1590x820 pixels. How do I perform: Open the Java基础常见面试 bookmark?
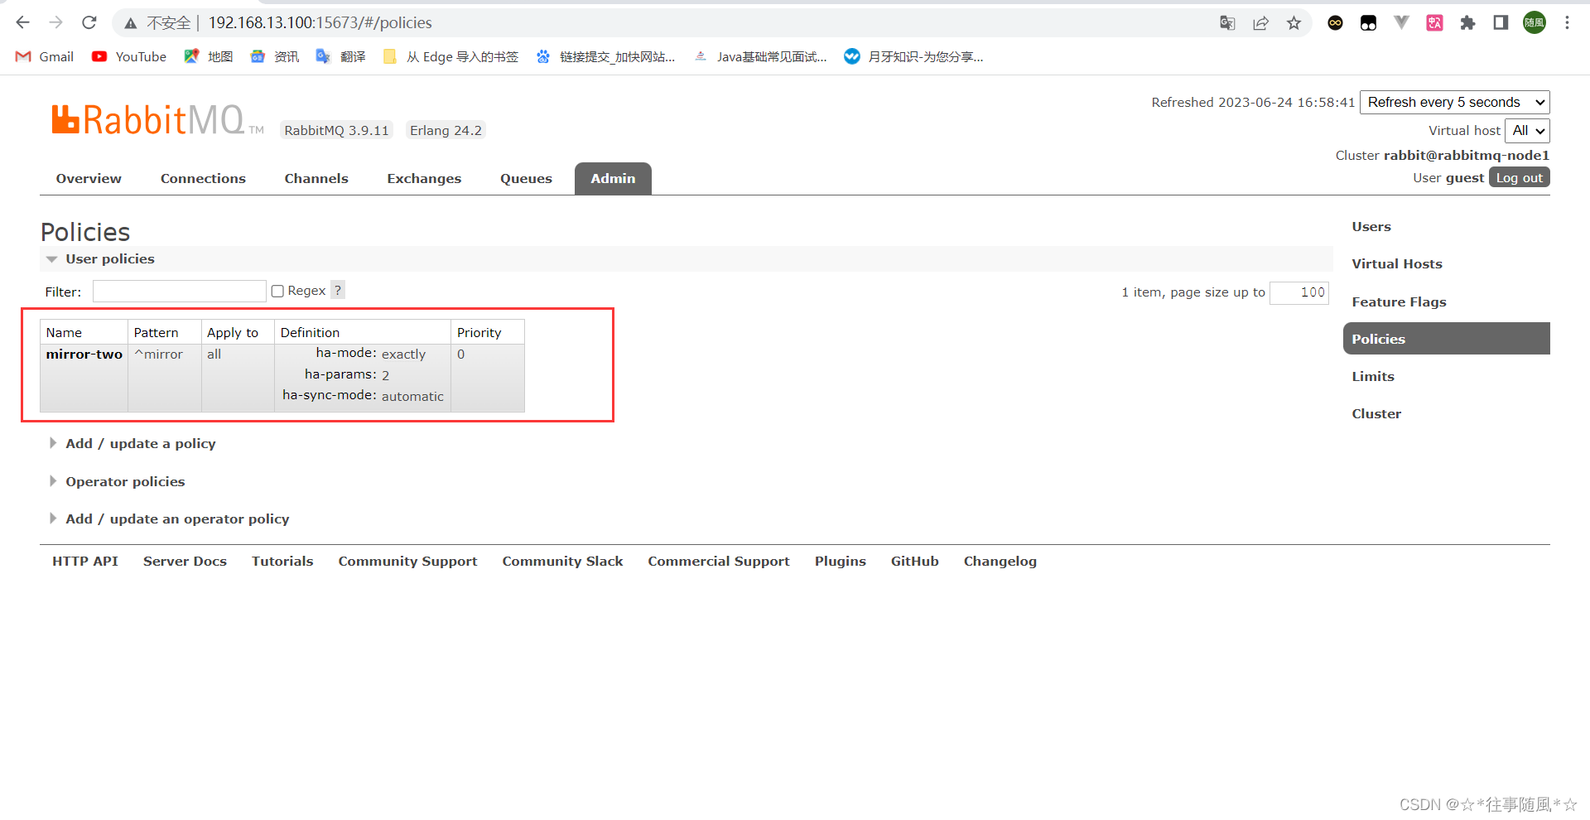click(x=760, y=56)
